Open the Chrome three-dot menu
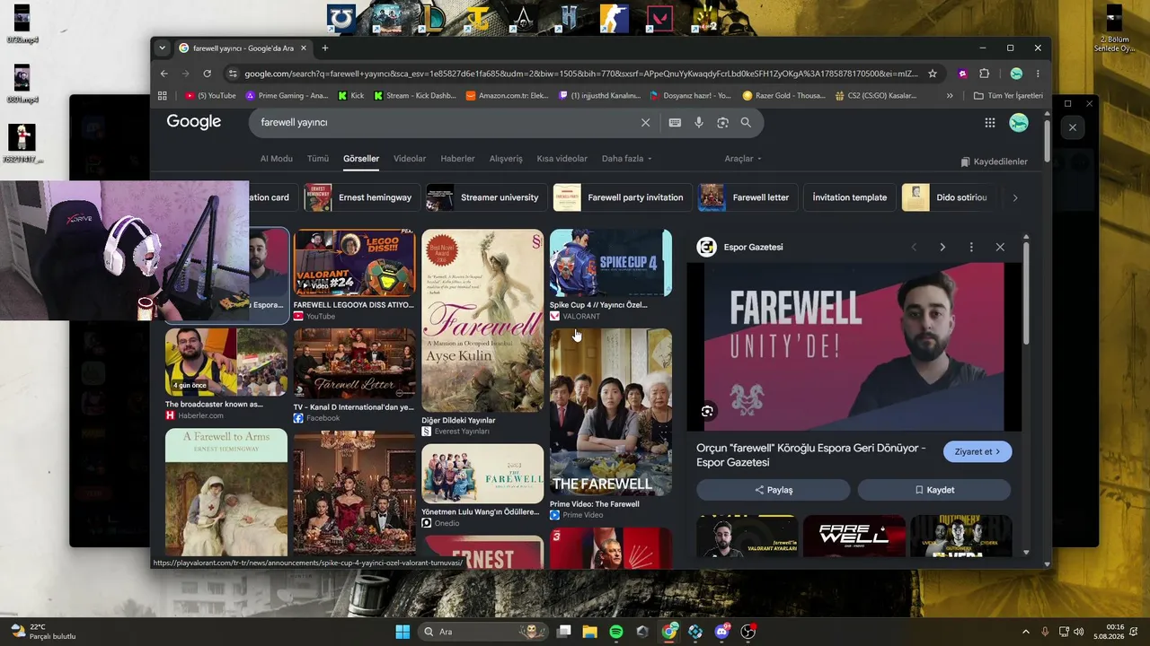Viewport: 1150px width, 646px height. click(1038, 74)
